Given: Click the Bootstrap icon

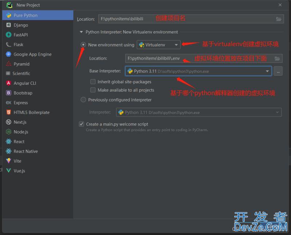Looking at the screenshot, I should pos(8,93).
